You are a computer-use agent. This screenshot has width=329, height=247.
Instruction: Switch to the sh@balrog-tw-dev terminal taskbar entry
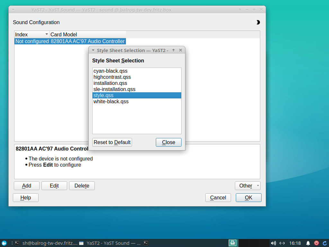(46, 243)
